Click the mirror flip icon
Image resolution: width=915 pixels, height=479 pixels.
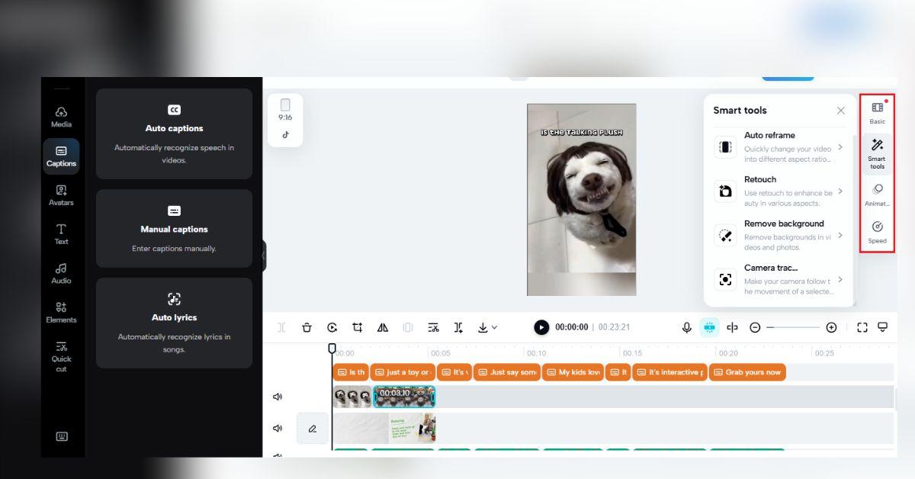383,327
